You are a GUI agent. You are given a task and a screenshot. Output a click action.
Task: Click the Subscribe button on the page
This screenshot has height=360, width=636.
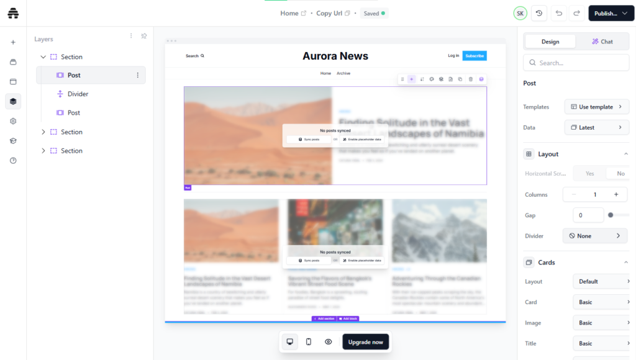[475, 55]
